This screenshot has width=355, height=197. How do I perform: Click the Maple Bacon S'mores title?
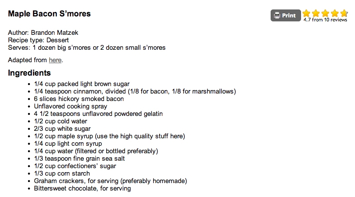49,13
